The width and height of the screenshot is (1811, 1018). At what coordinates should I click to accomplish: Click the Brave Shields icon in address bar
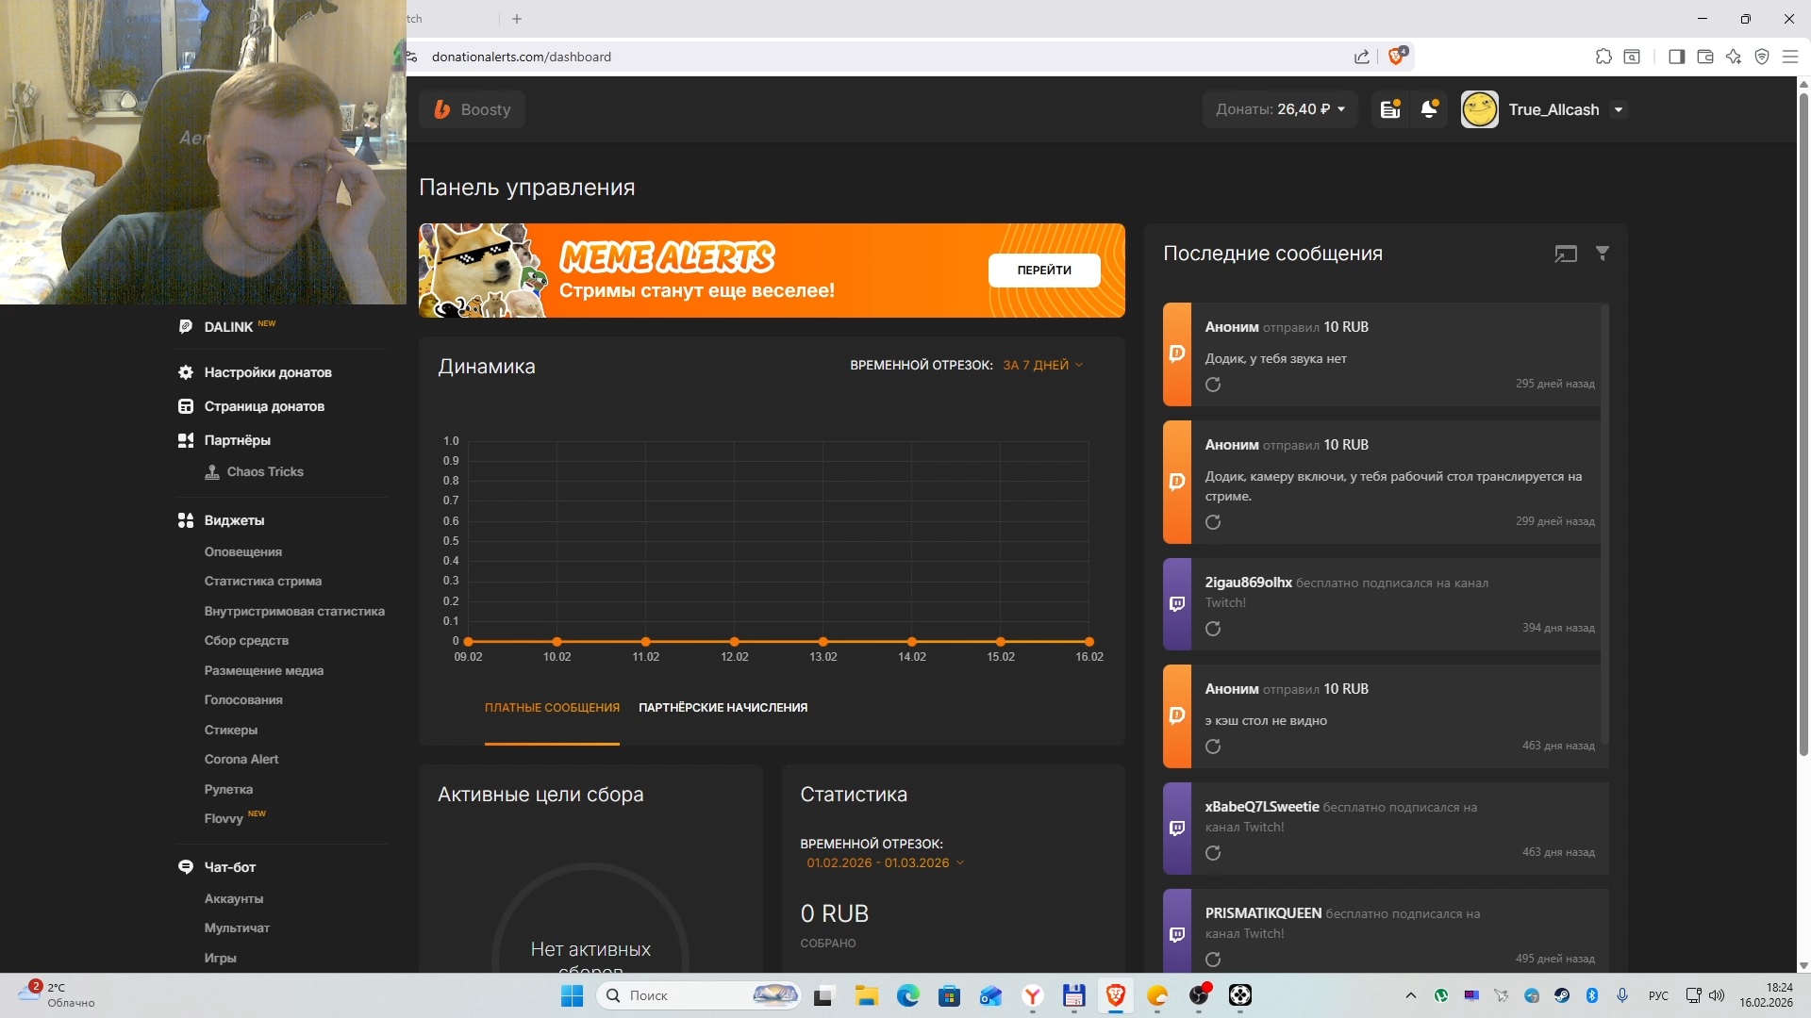point(1397,57)
